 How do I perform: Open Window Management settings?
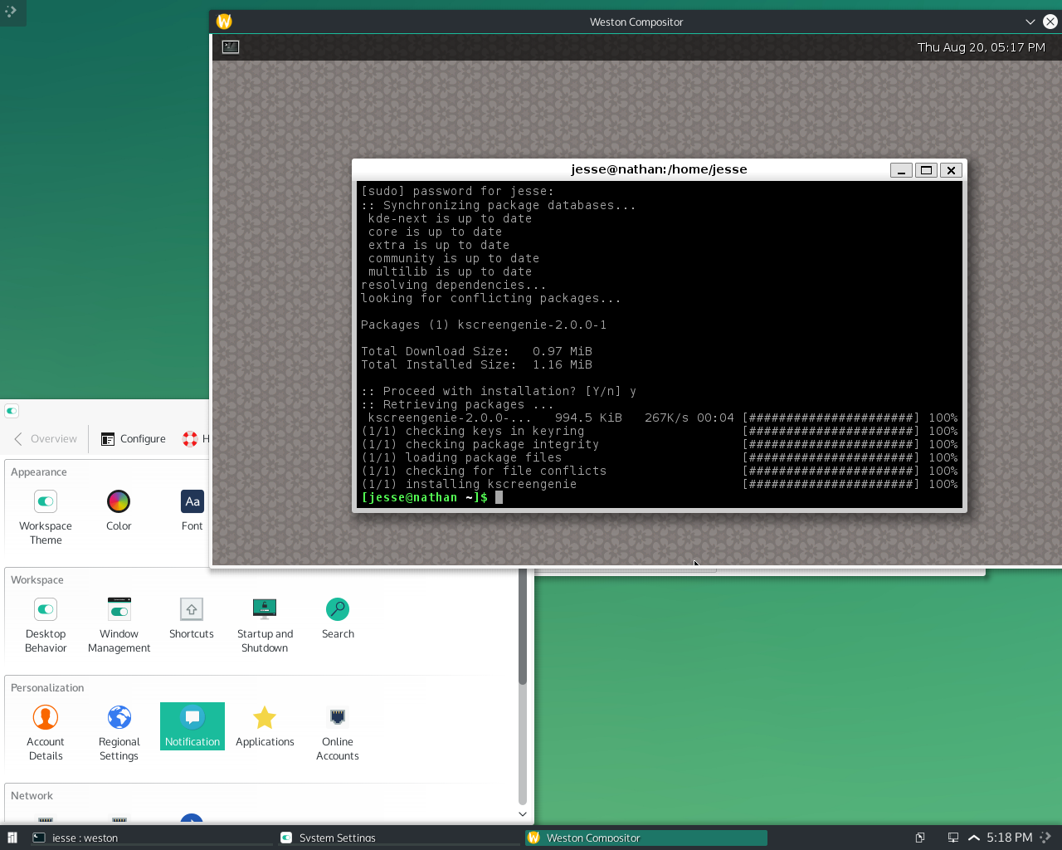[119, 625]
